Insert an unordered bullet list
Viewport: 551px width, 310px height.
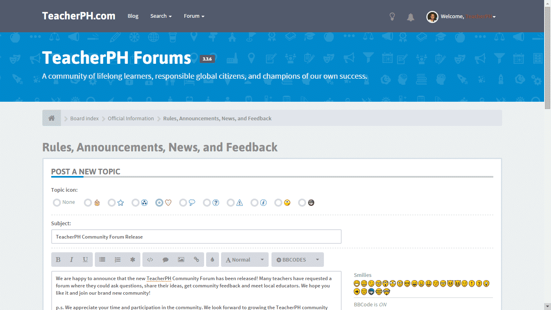pyautogui.click(x=102, y=260)
